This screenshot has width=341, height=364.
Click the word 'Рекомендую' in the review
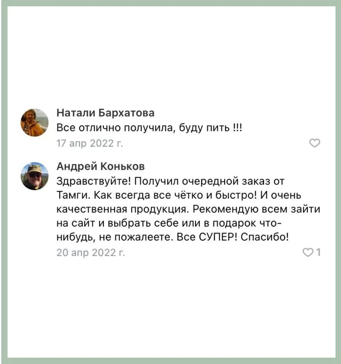(x=225, y=209)
